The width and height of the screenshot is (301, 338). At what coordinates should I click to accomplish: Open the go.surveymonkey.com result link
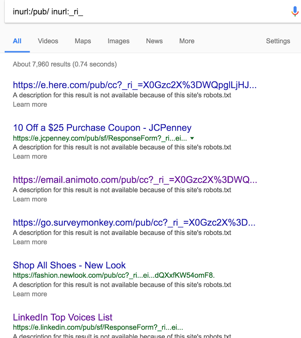[134, 222]
